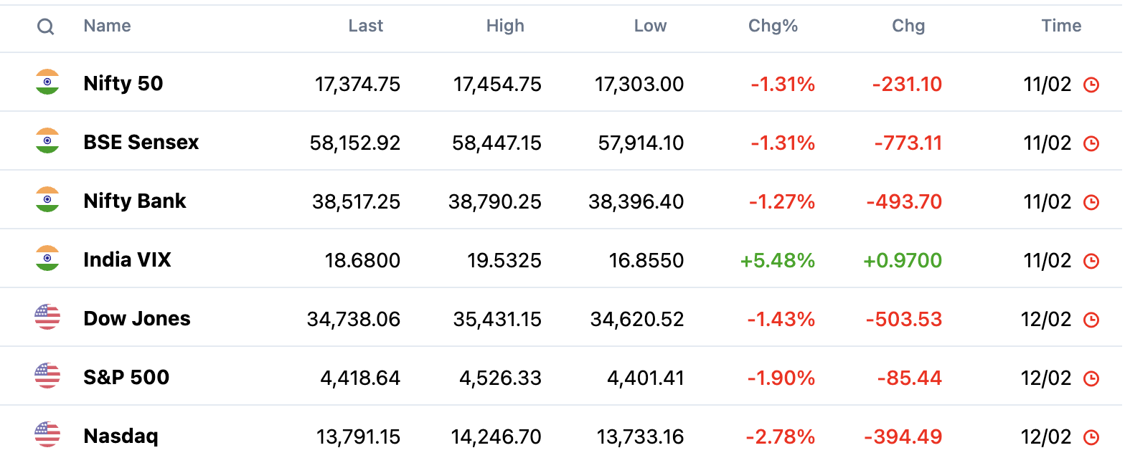
Task: Click the clock icon in BSE Sensex row
Action: [x=1091, y=143]
